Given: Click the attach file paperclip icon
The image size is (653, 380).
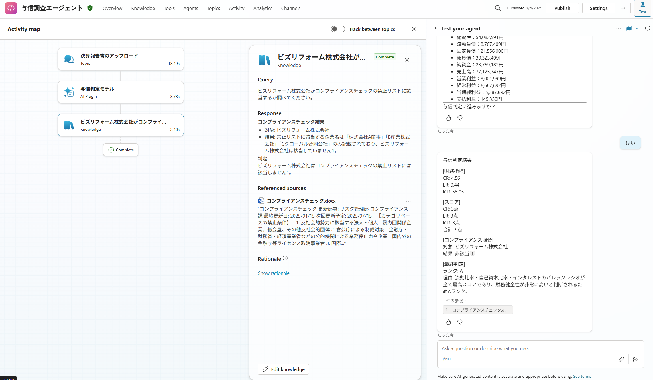Looking at the screenshot, I should [621, 359].
